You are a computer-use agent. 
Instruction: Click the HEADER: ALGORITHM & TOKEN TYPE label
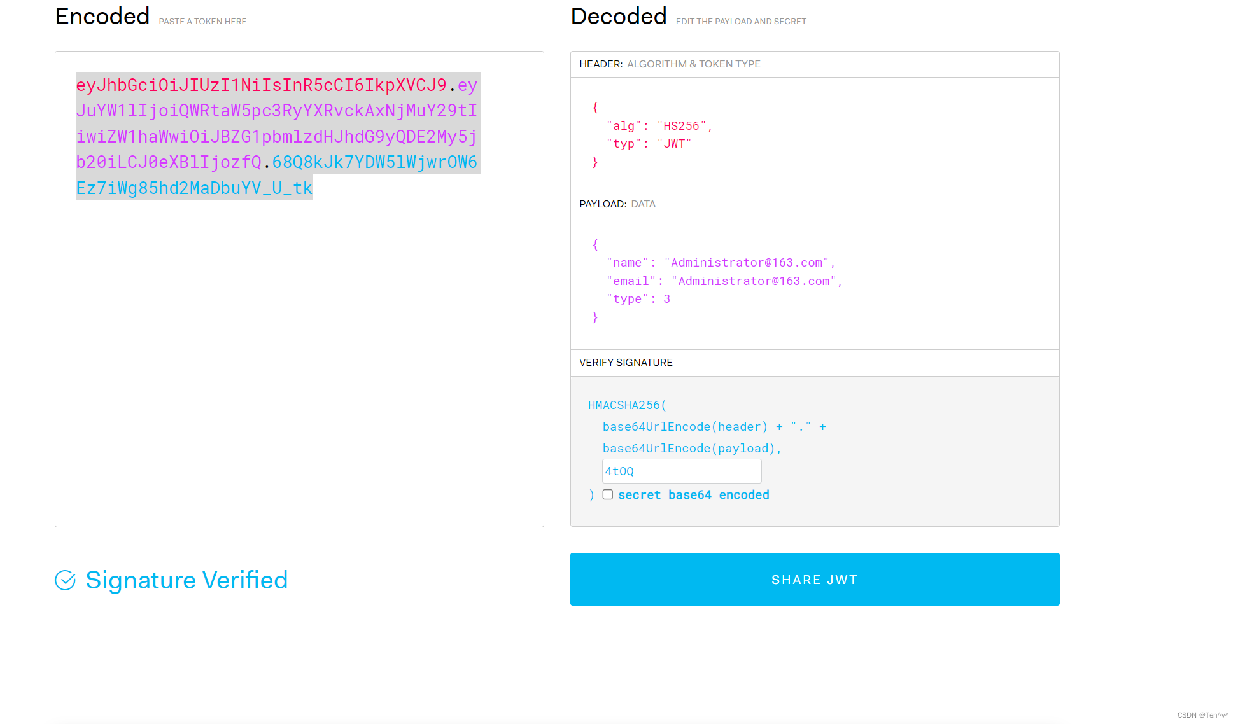click(670, 64)
